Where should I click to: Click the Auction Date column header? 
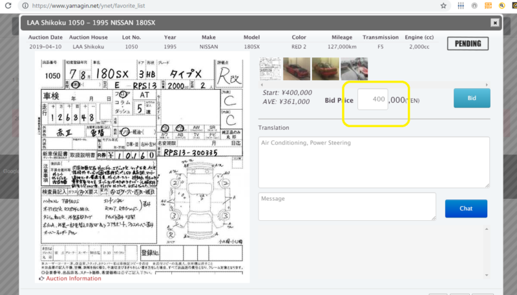pyautogui.click(x=45, y=37)
